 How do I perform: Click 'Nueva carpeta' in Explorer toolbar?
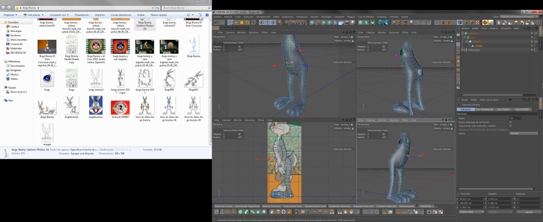point(159,15)
